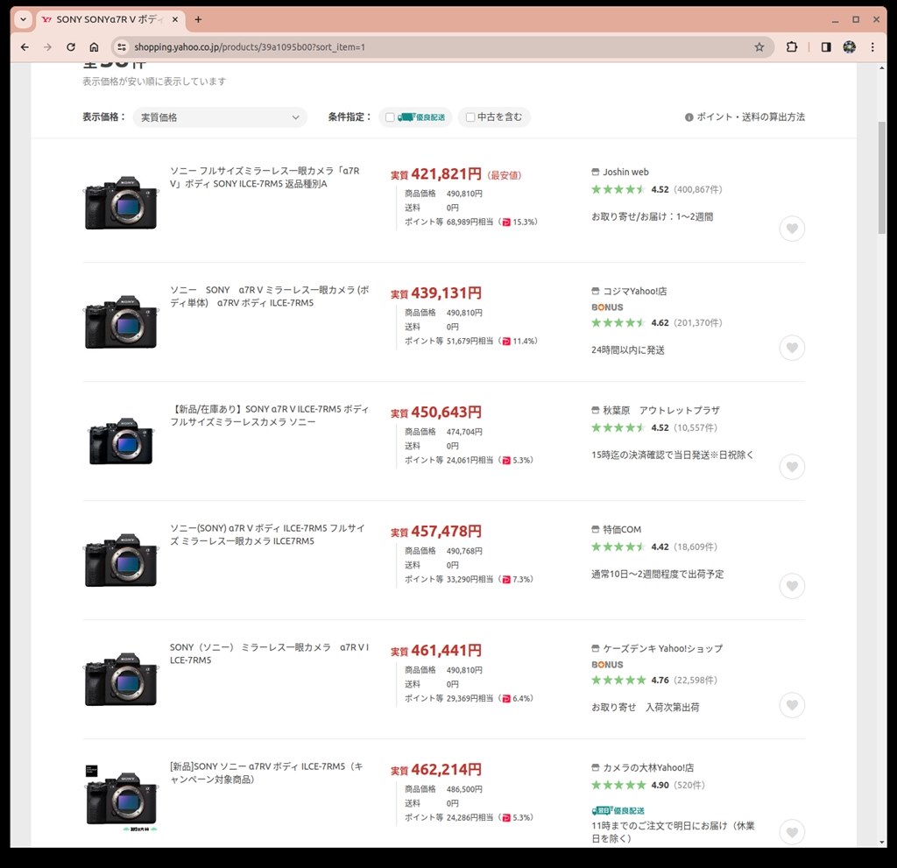Open ポイント・送料の算出方法 info link
897x868 pixels.
(745, 116)
